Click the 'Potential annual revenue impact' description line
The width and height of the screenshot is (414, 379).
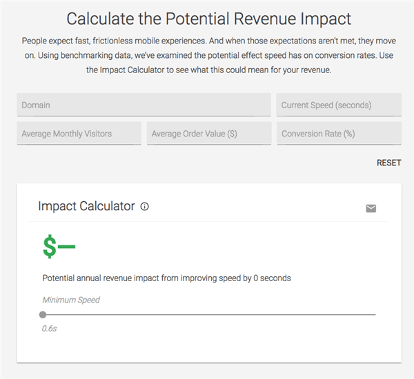(x=166, y=278)
